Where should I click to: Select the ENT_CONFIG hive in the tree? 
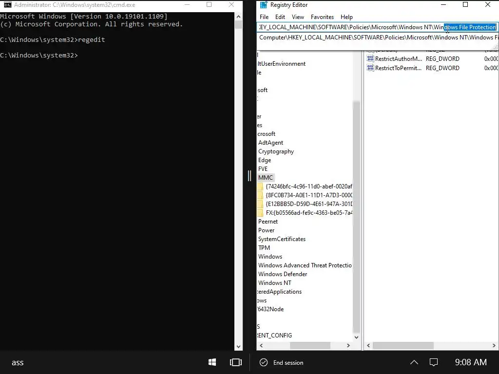(x=274, y=336)
